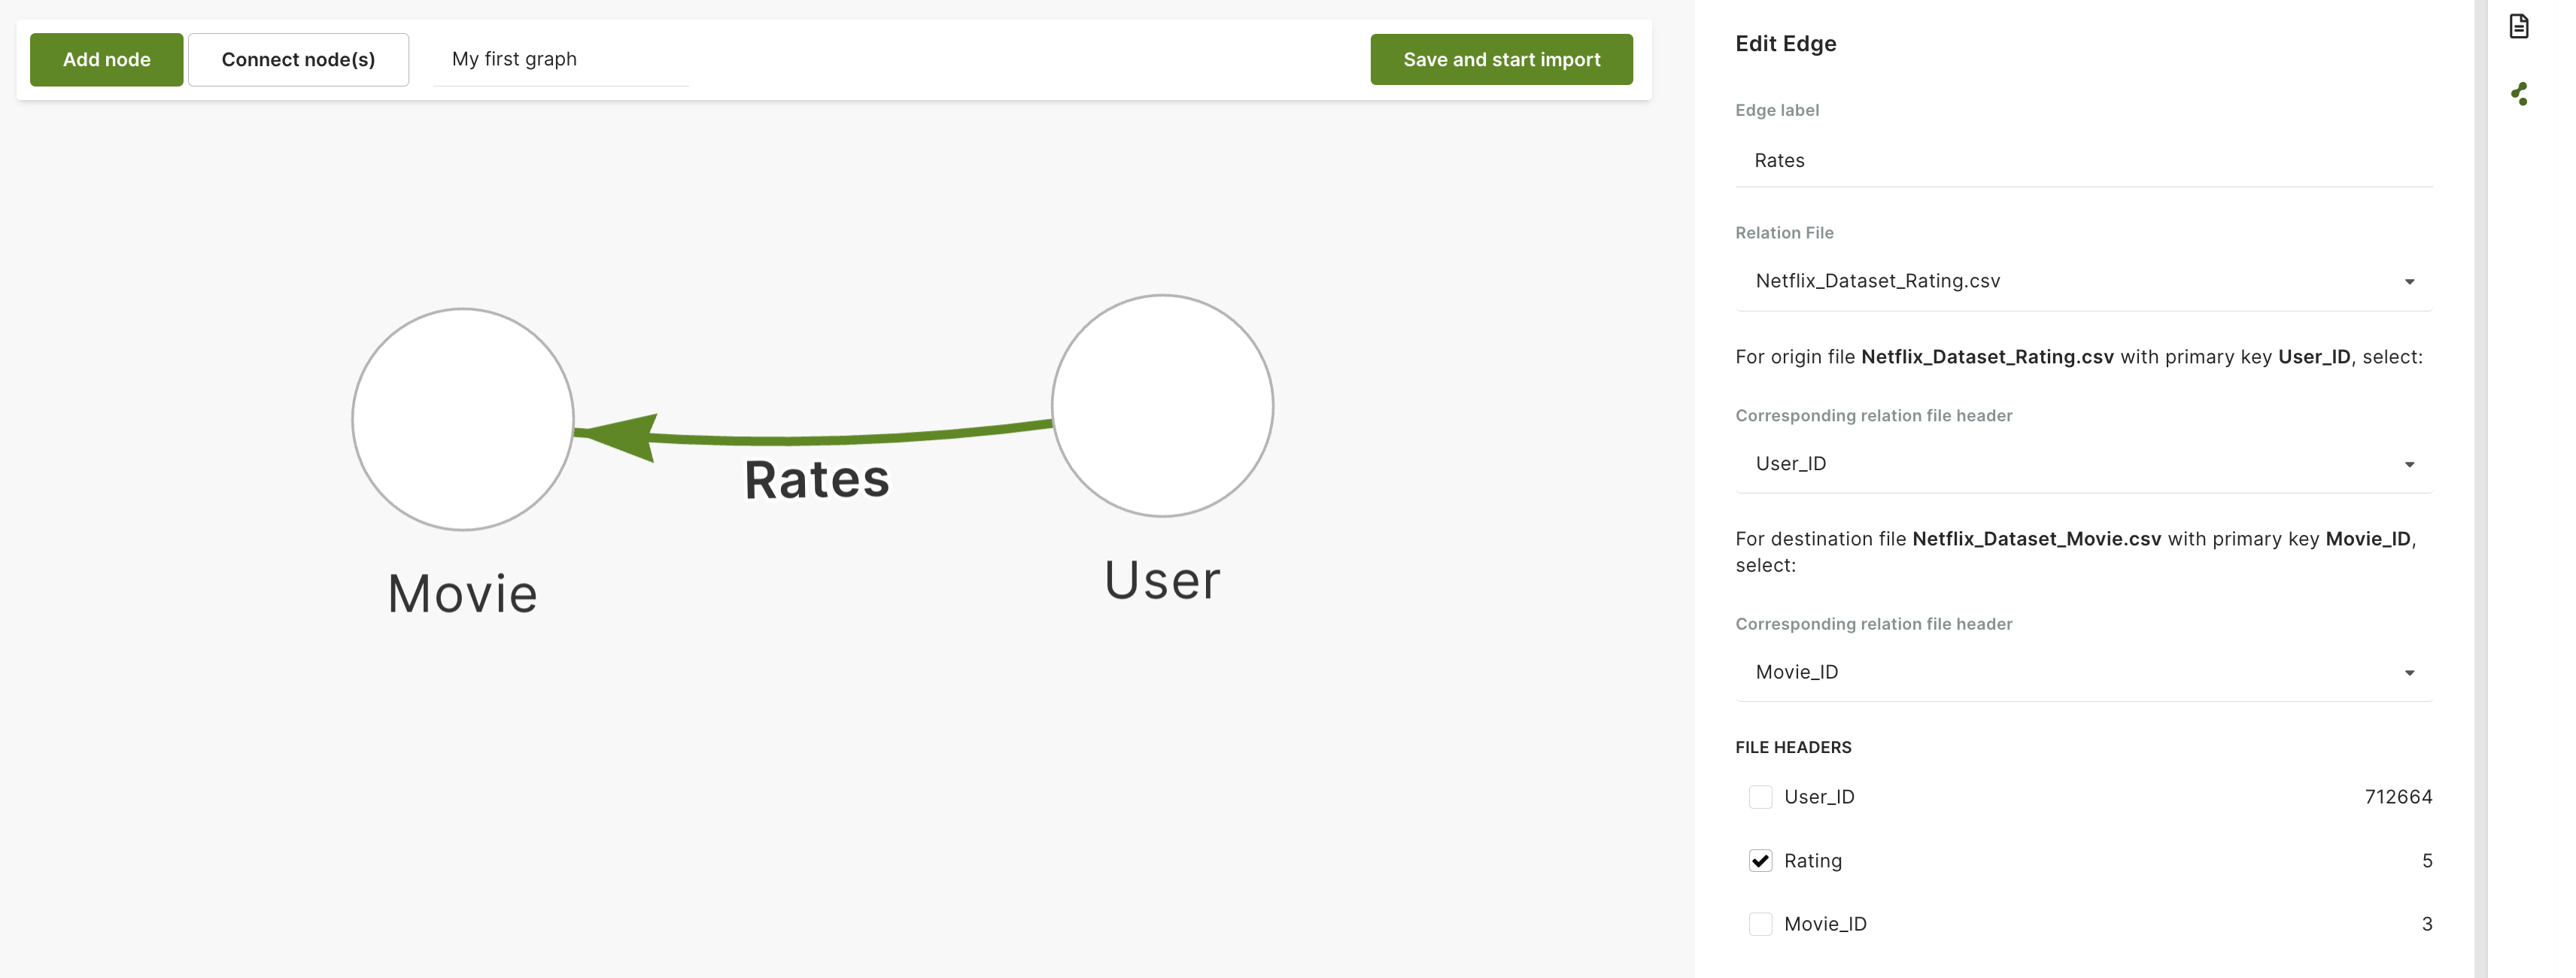This screenshot has width=2576, height=978.
Task: Enable the User_ID file header checkbox
Action: tap(1760, 797)
